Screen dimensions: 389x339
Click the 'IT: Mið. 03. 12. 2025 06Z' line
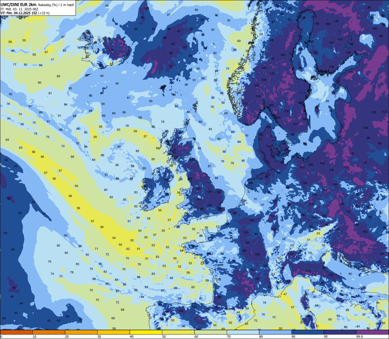[20, 9]
